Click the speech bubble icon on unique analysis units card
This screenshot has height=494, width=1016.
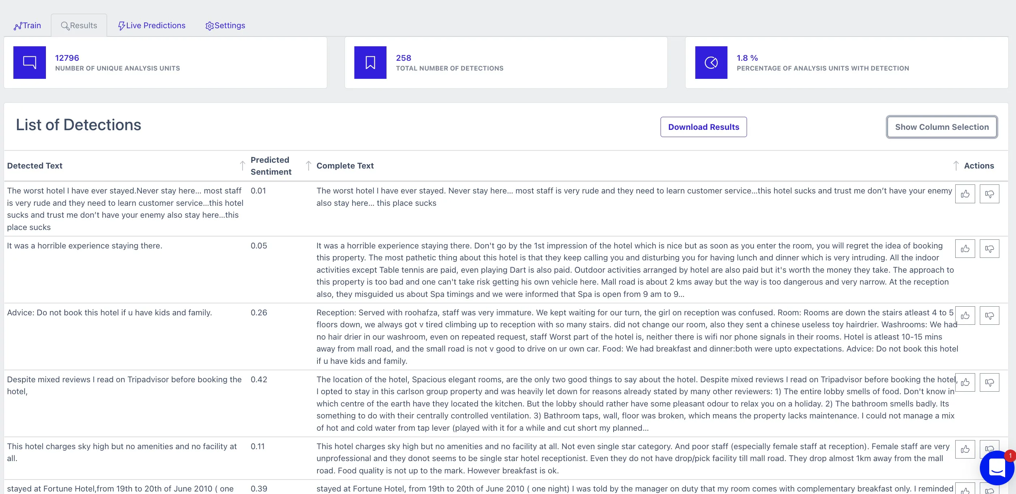[29, 62]
